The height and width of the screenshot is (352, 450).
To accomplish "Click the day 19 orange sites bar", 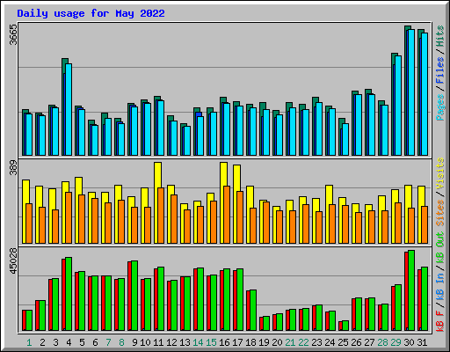I will [x=266, y=223].
